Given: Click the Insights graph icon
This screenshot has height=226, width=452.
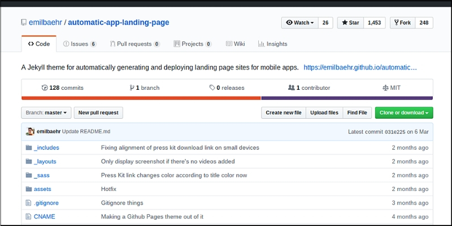Looking at the screenshot, I should pos(262,44).
